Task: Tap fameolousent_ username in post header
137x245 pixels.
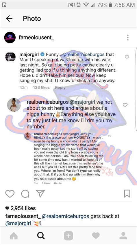Action: click(x=36, y=38)
